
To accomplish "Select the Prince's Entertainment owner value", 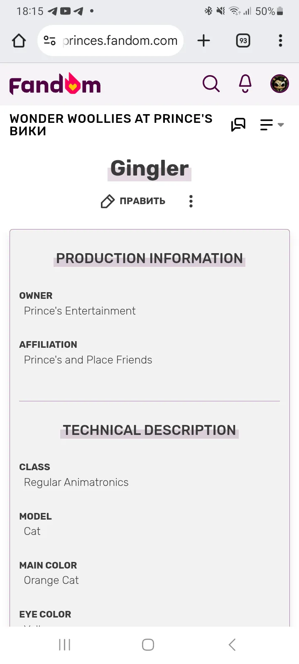I will [x=80, y=311].
